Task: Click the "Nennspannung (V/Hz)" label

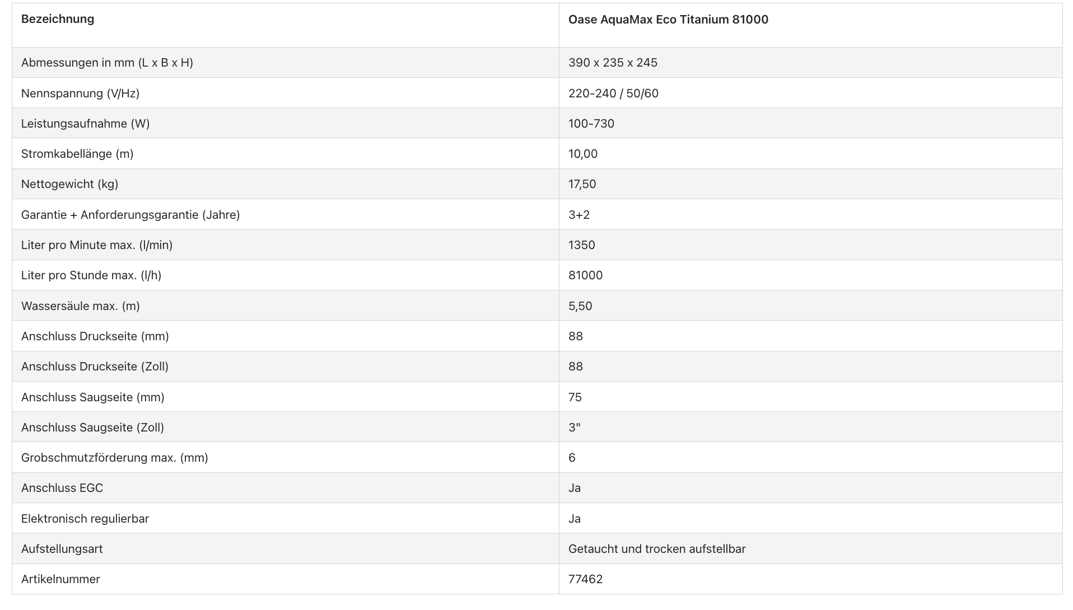Action: 80,93
